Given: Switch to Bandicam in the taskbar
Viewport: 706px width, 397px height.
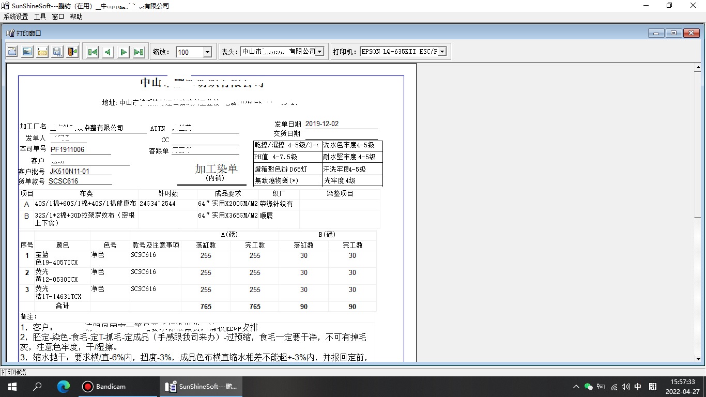Looking at the screenshot, I should click(x=117, y=386).
